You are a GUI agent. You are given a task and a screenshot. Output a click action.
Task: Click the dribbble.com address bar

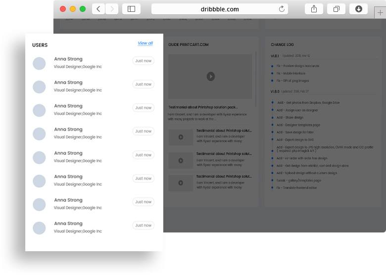click(219, 9)
